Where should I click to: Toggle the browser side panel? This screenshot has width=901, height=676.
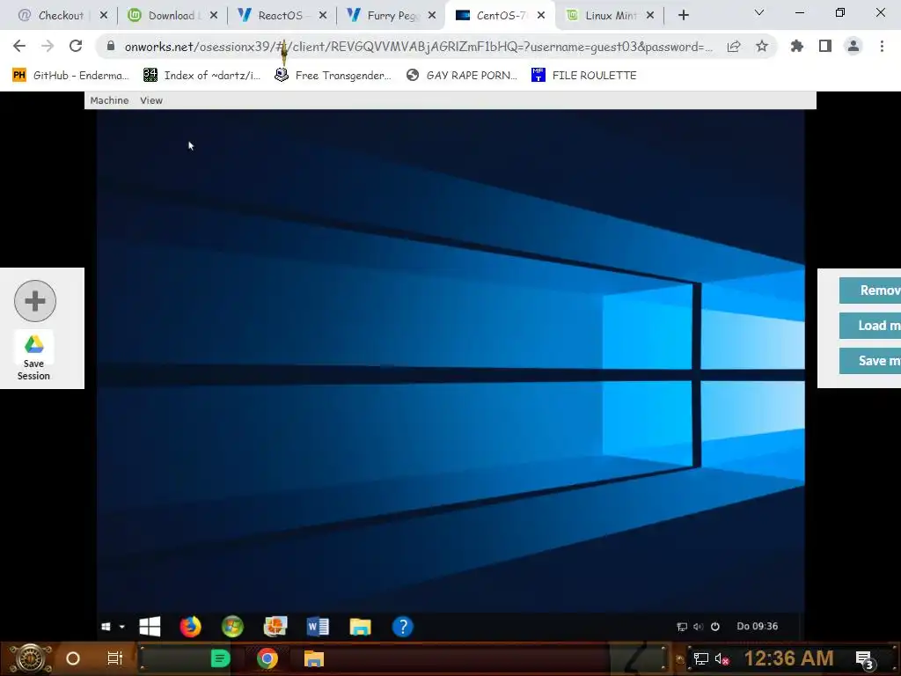(x=825, y=46)
